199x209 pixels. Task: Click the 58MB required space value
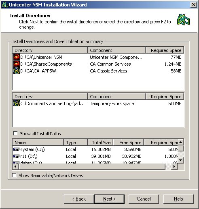point(176,71)
